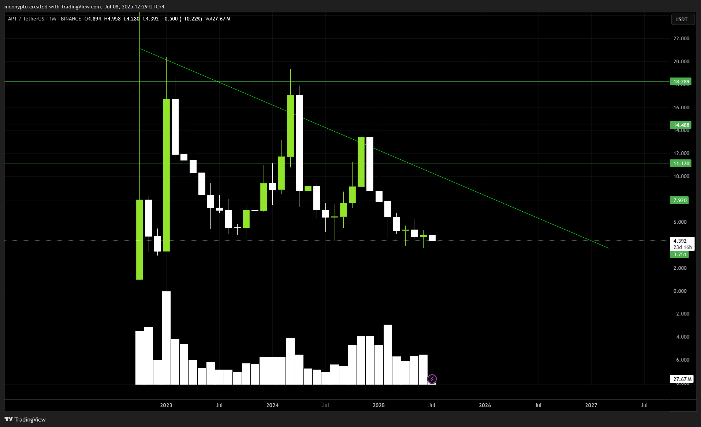Click the purple lightning bolt icon
The image size is (701, 427).
[432, 379]
